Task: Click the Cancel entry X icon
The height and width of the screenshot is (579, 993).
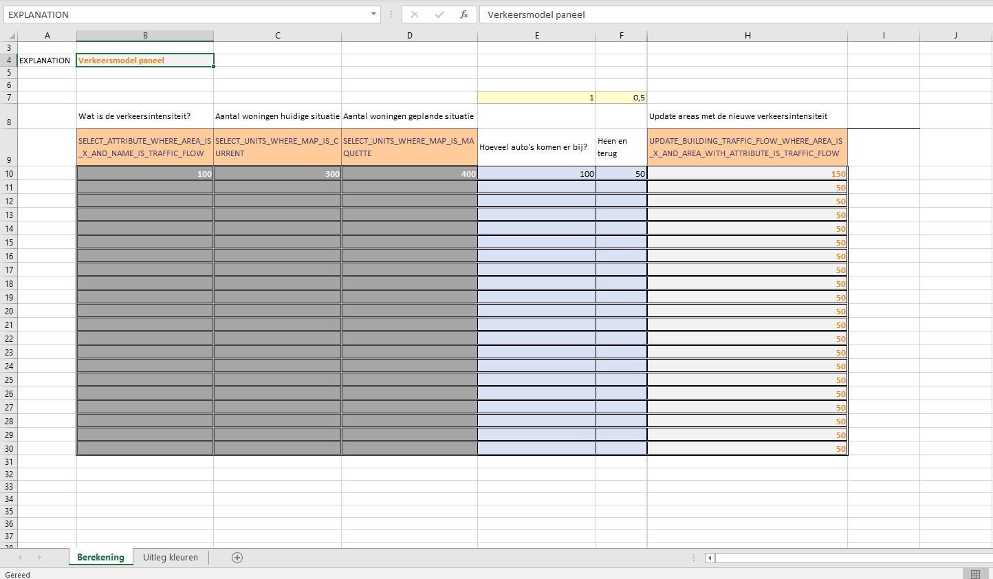Action: tap(414, 14)
